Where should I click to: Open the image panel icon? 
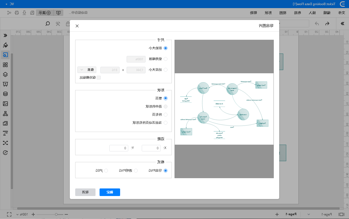pyautogui.click(x=5, y=104)
